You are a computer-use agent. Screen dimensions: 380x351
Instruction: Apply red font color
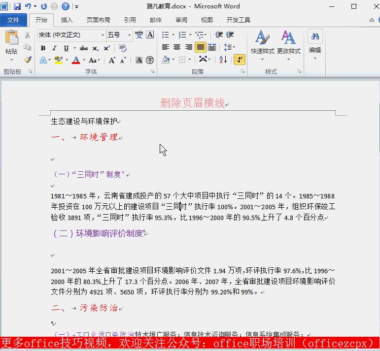pos(76,60)
